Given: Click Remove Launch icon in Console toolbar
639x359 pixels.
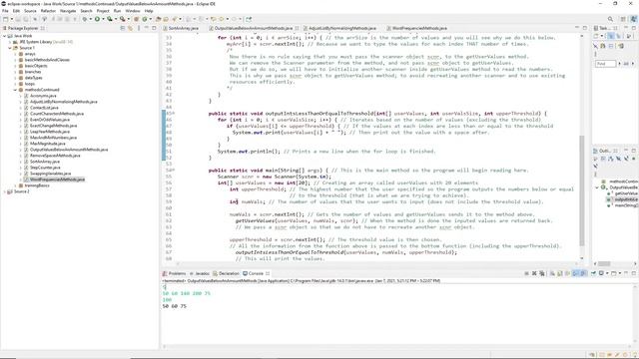Looking at the screenshot, I should [534, 273].
